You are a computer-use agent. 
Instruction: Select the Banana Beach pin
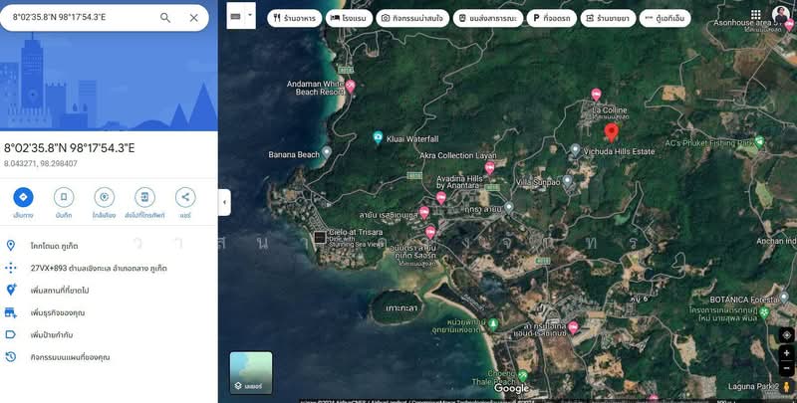[327, 152]
